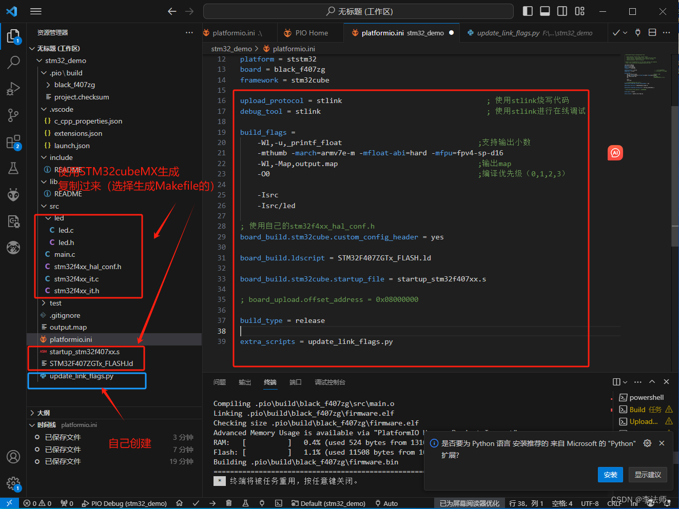
Task: Click the 安装 button to install Python extension
Action: coord(610,475)
